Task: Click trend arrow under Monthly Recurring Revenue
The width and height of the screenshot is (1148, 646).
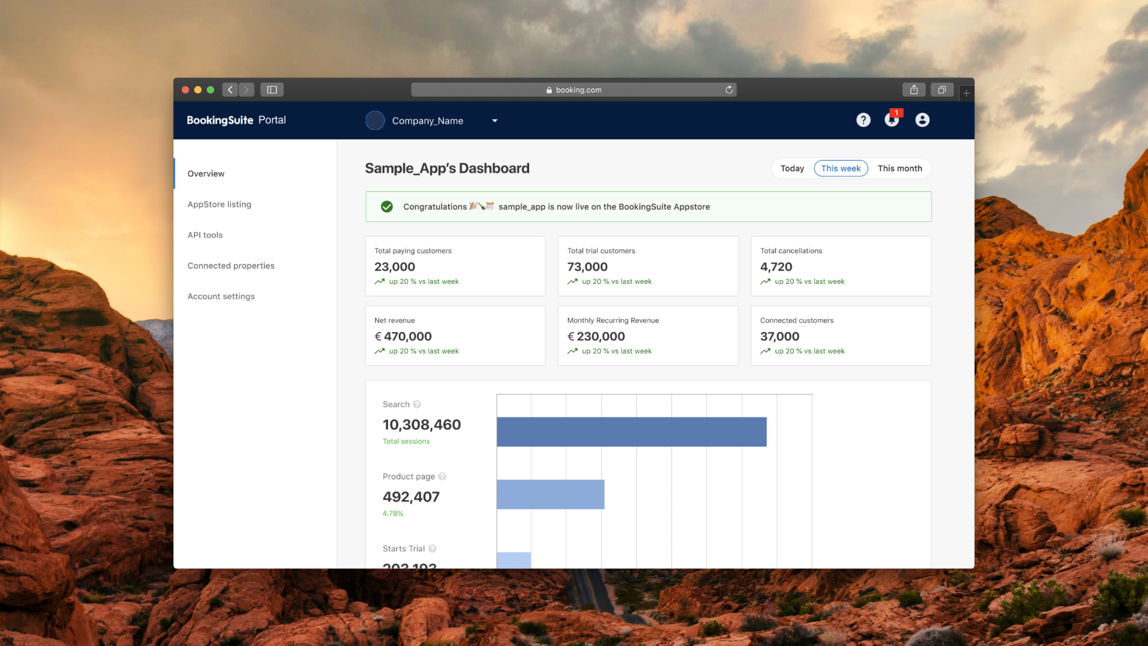Action: point(572,351)
